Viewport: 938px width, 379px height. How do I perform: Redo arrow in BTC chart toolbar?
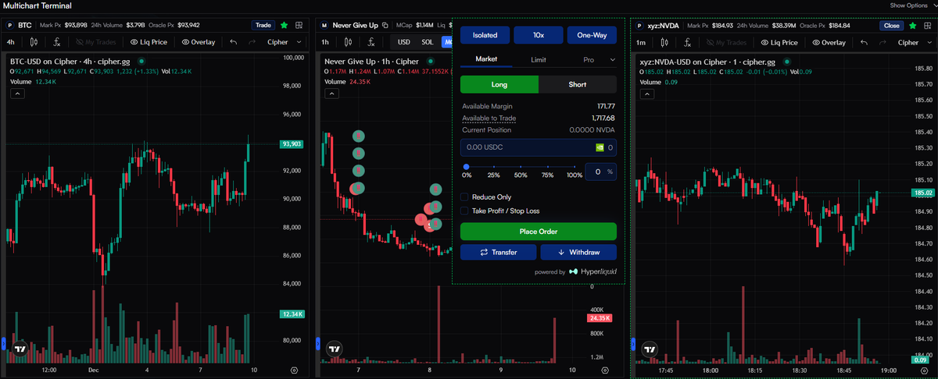click(252, 42)
